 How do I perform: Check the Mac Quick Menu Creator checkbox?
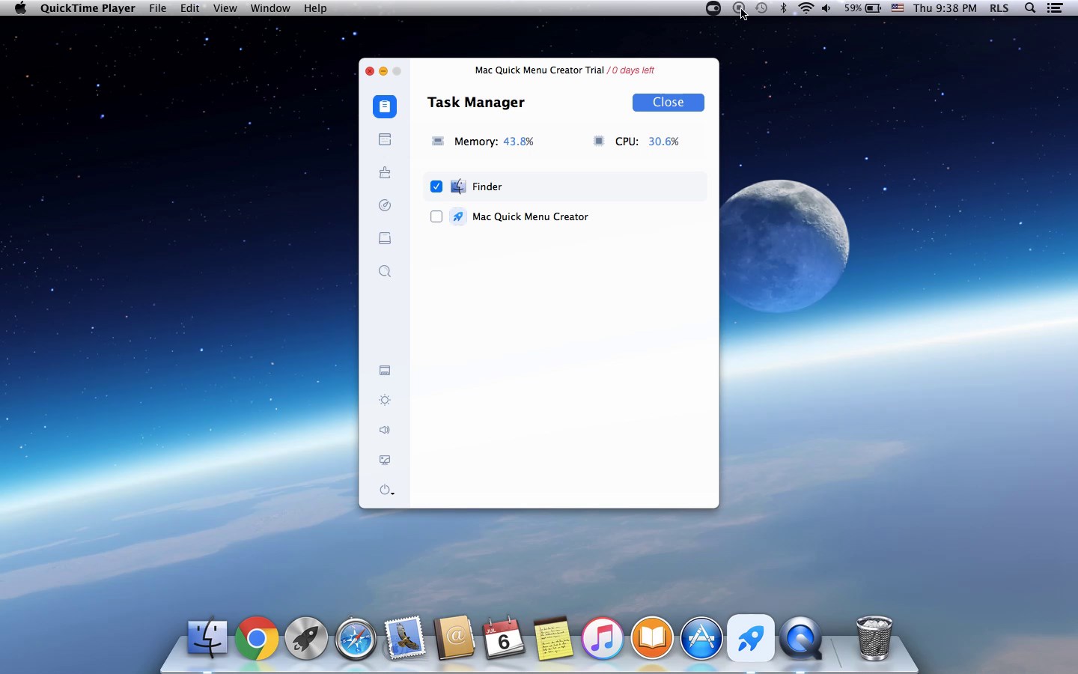(436, 217)
